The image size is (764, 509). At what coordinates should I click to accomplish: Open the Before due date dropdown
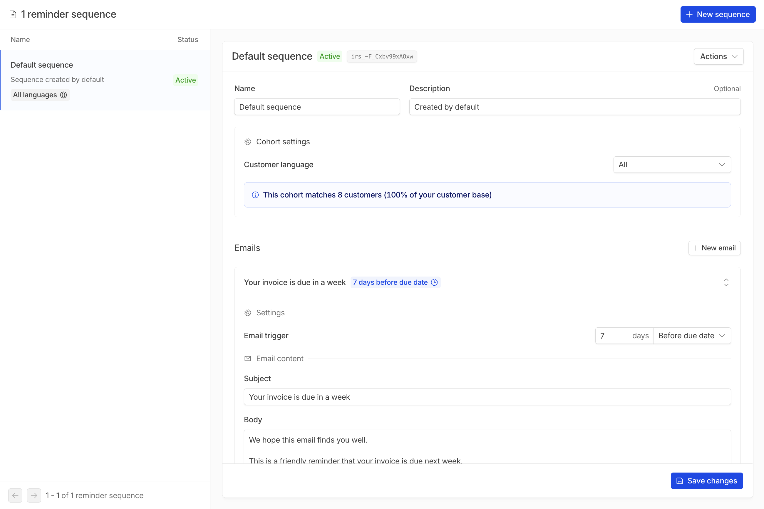tap(692, 336)
